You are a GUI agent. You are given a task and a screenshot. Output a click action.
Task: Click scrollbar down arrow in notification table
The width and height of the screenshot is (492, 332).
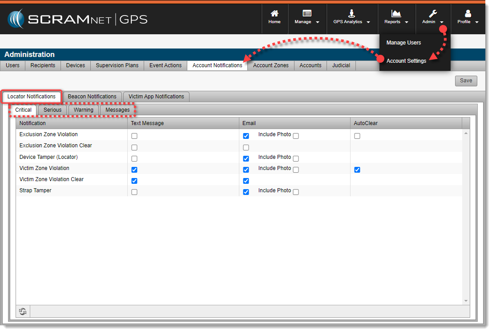click(466, 301)
